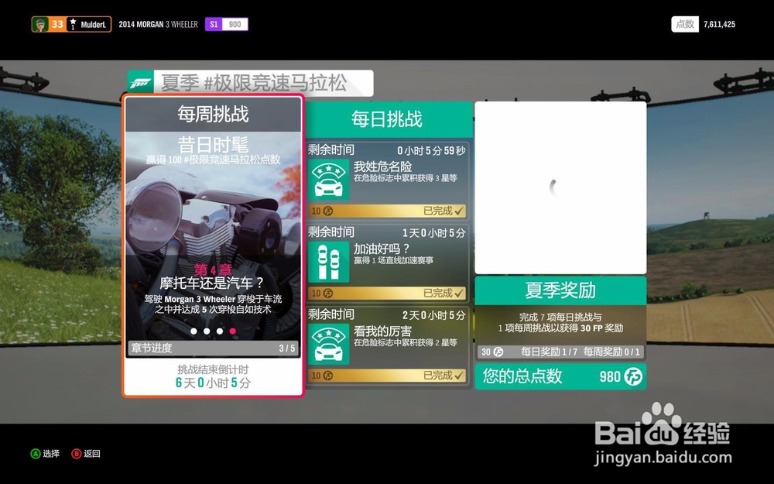Click the 挑战结束倒计时 countdown label
This screenshot has width=774, height=484.
[213, 369]
